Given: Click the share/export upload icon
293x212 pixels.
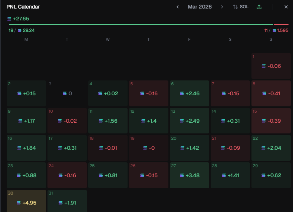Looking at the screenshot, I should [259, 7].
